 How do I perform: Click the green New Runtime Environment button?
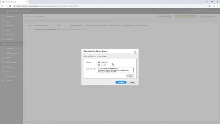click(186, 16)
